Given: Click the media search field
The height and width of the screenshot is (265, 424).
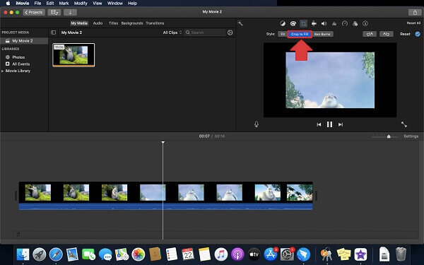Looking at the screenshot, I should (x=205, y=33).
